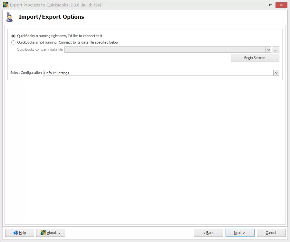Expand the QuickBooks company data file dropdown

(269, 49)
